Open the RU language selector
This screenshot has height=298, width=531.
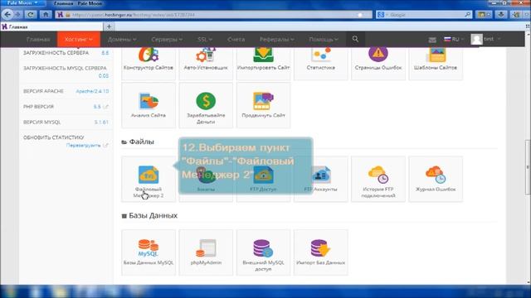(x=454, y=39)
